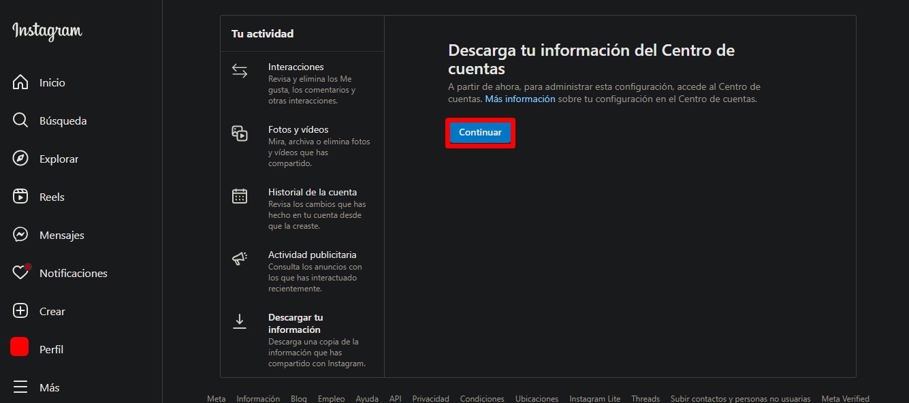Click the Crear plus icon
This screenshot has height=403, width=909.
(x=20, y=311)
